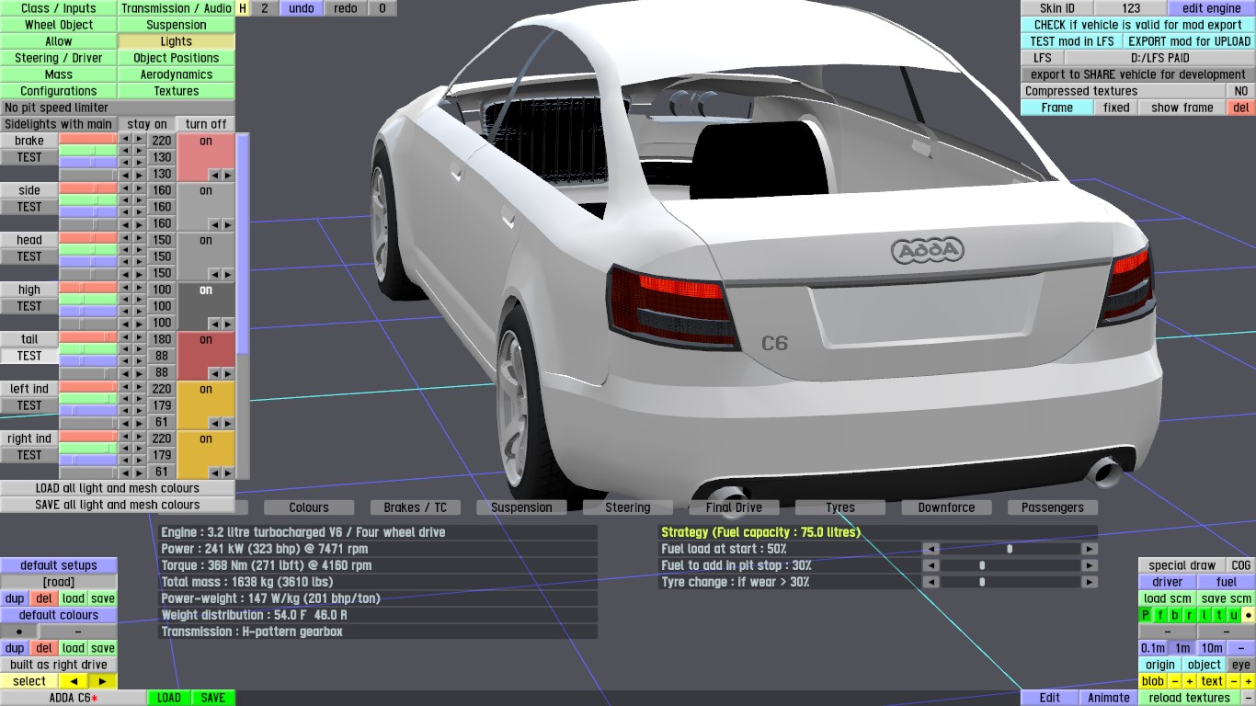Toggle 'Sidelights with main' option
Image resolution: width=1256 pixels, height=706 pixels.
[59, 124]
